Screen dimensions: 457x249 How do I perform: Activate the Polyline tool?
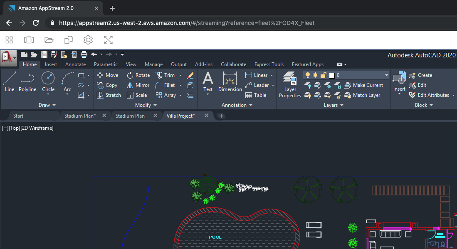click(27, 81)
